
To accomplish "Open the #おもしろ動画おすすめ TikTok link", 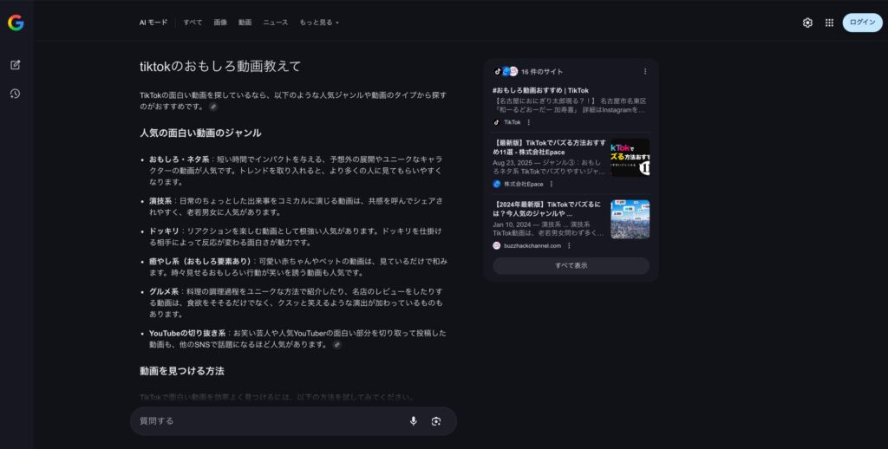I will tap(540, 90).
